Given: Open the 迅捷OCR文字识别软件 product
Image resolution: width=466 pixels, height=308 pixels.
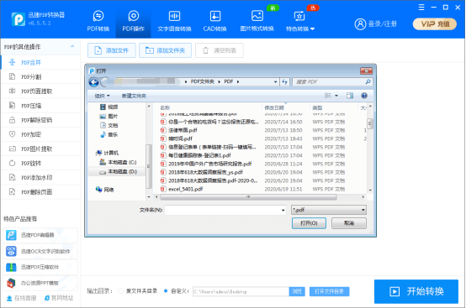Looking at the screenshot, I should (40, 251).
